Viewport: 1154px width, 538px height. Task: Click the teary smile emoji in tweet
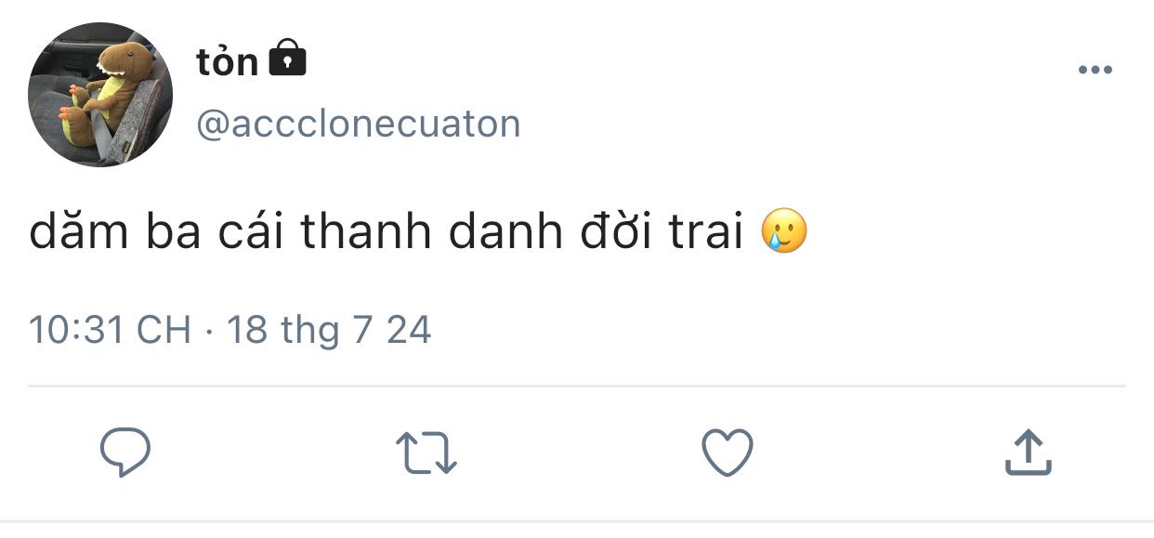tap(783, 232)
